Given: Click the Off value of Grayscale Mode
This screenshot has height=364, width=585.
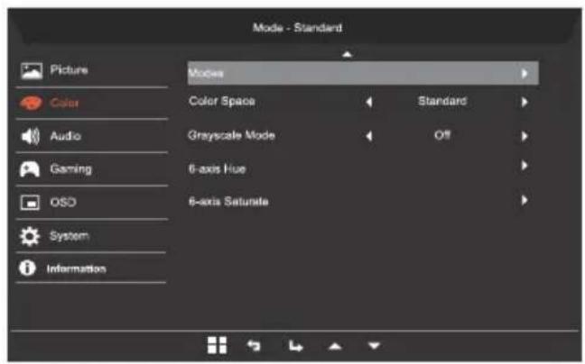Looking at the screenshot, I should coord(442,135).
